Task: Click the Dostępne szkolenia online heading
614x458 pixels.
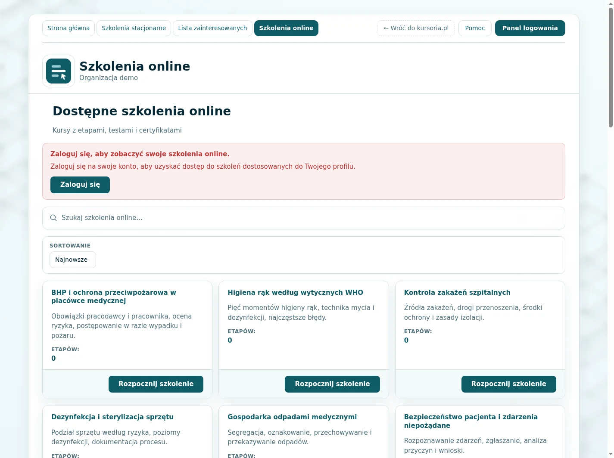Action: pos(142,111)
